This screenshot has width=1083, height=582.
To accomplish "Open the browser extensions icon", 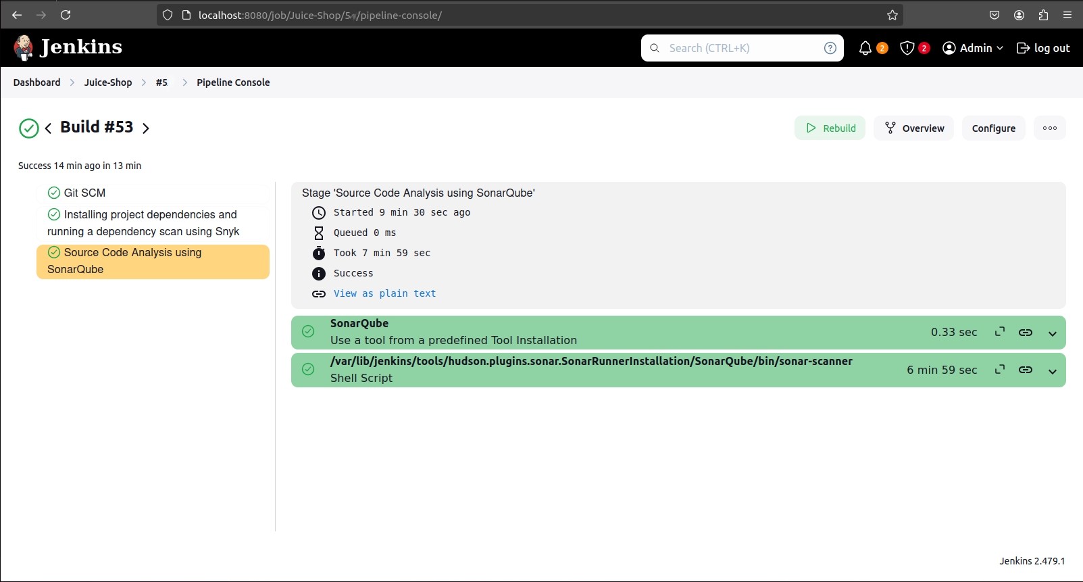I will [x=1043, y=15].
